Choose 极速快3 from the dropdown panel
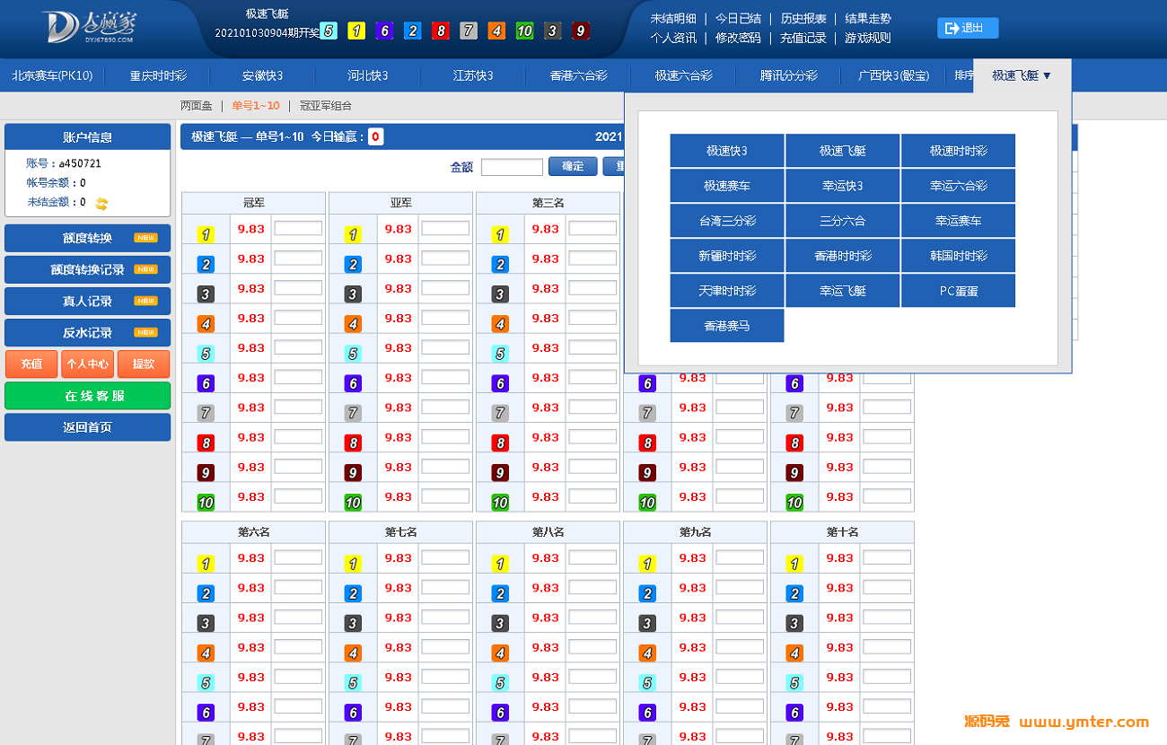 [x=727, y=151]
